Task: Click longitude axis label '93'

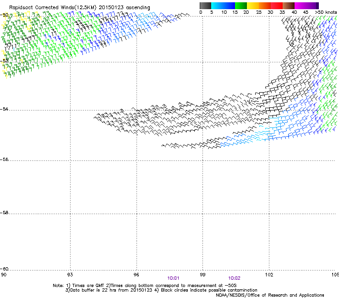Action: tap(70, 275)
